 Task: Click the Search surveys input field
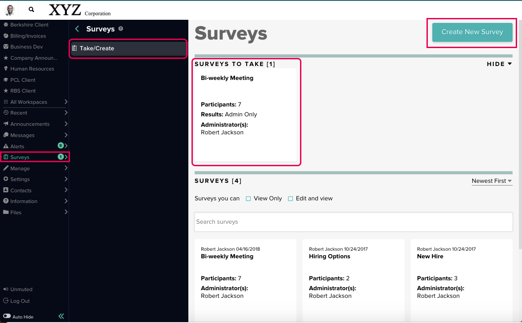[x=353, y=222]
